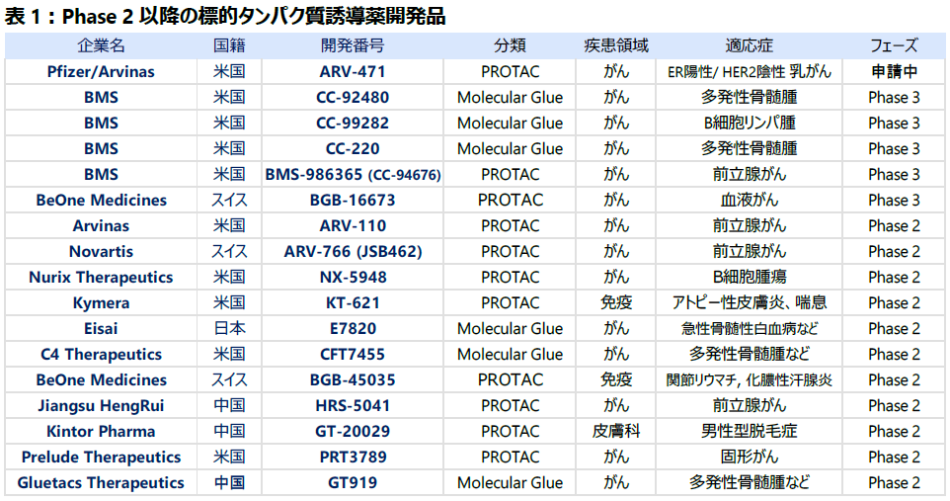Select the Gluetacs Therapeutics company name
Viewport: 950px width, 501px height.
pos(101,483)
